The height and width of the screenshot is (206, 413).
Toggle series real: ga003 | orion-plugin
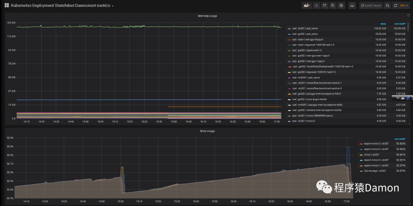(309, 99)
